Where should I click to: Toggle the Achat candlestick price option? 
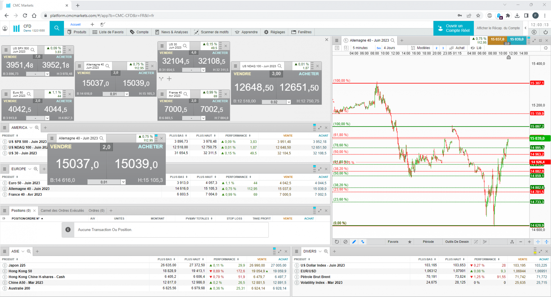[457, 48]
